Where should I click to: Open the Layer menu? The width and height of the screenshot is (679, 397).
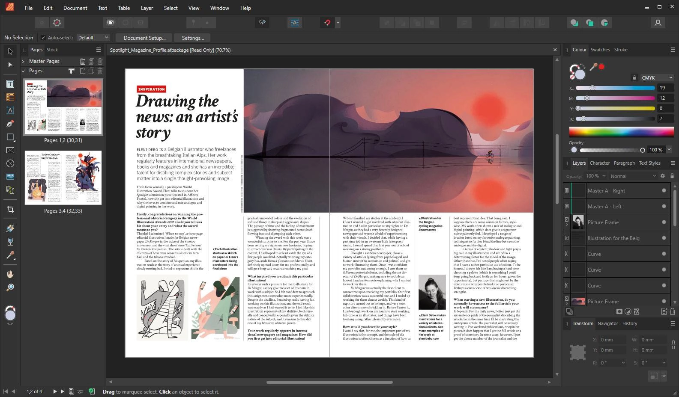tap(147, 8)
